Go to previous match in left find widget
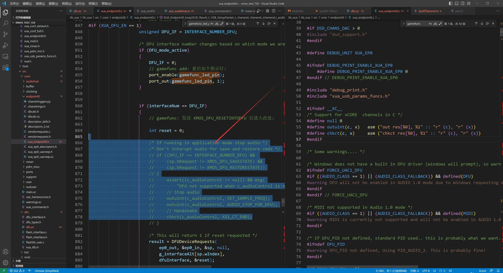The image size is (503, 273). pyautogui.click(x=258, y=24)
